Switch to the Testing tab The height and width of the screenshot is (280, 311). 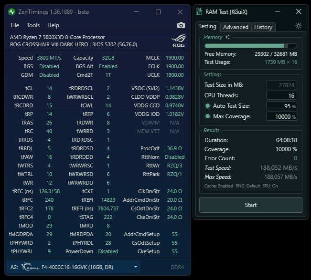(x=207, y=26)
